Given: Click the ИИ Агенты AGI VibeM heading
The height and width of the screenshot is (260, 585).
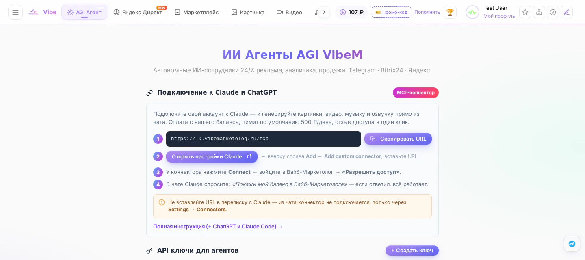Looking at the screenshot, I should point(292,55).
